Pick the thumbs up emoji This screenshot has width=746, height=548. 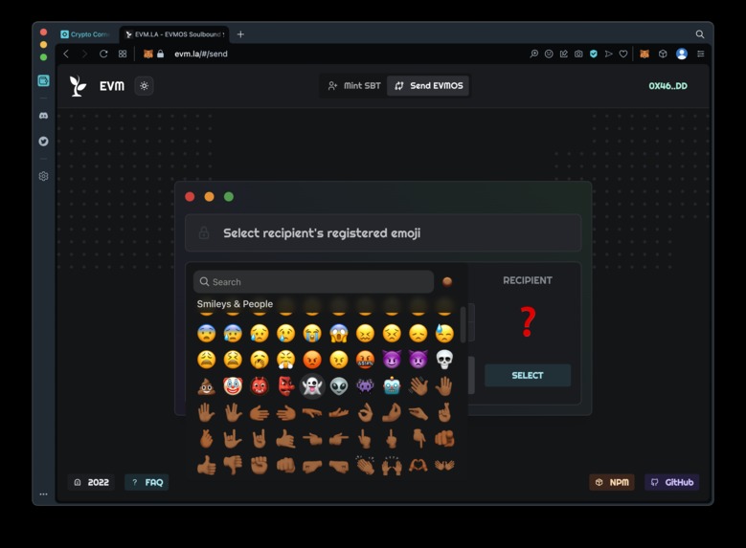[207, 465]
